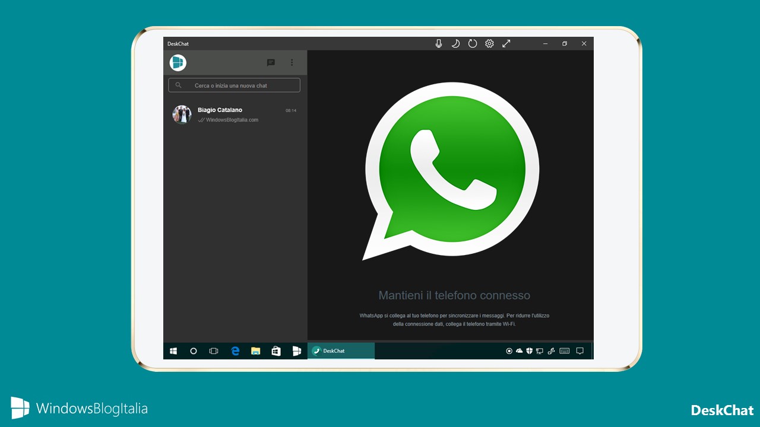Open Task View on the taskbar
The width and height of the screenshot is (760, 427).
coord(214,351)
